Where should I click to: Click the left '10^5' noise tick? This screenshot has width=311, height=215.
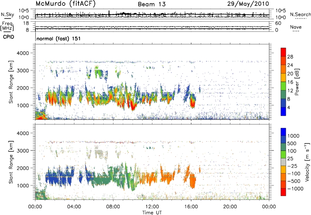pyautogui.click(x=24, y=10)
